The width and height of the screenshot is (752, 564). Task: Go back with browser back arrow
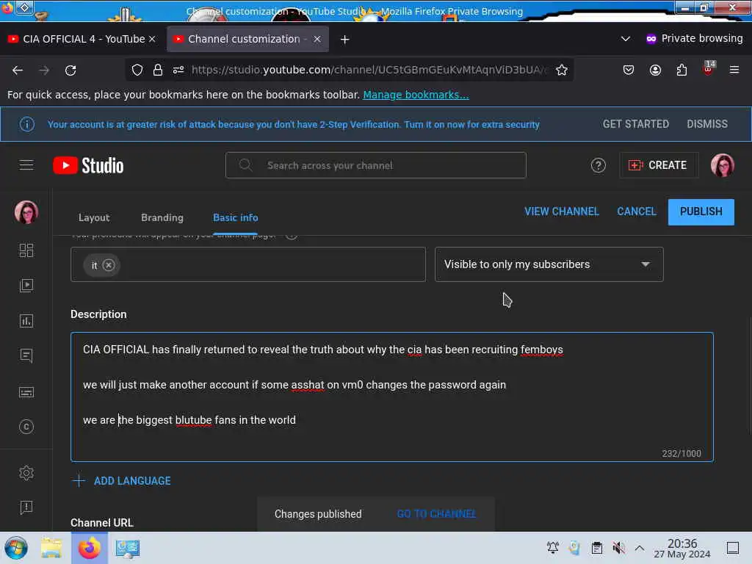point(18,70)
